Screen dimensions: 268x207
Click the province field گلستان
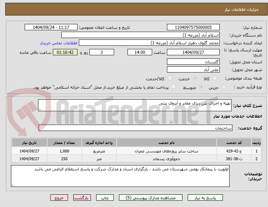coord(193,62)
